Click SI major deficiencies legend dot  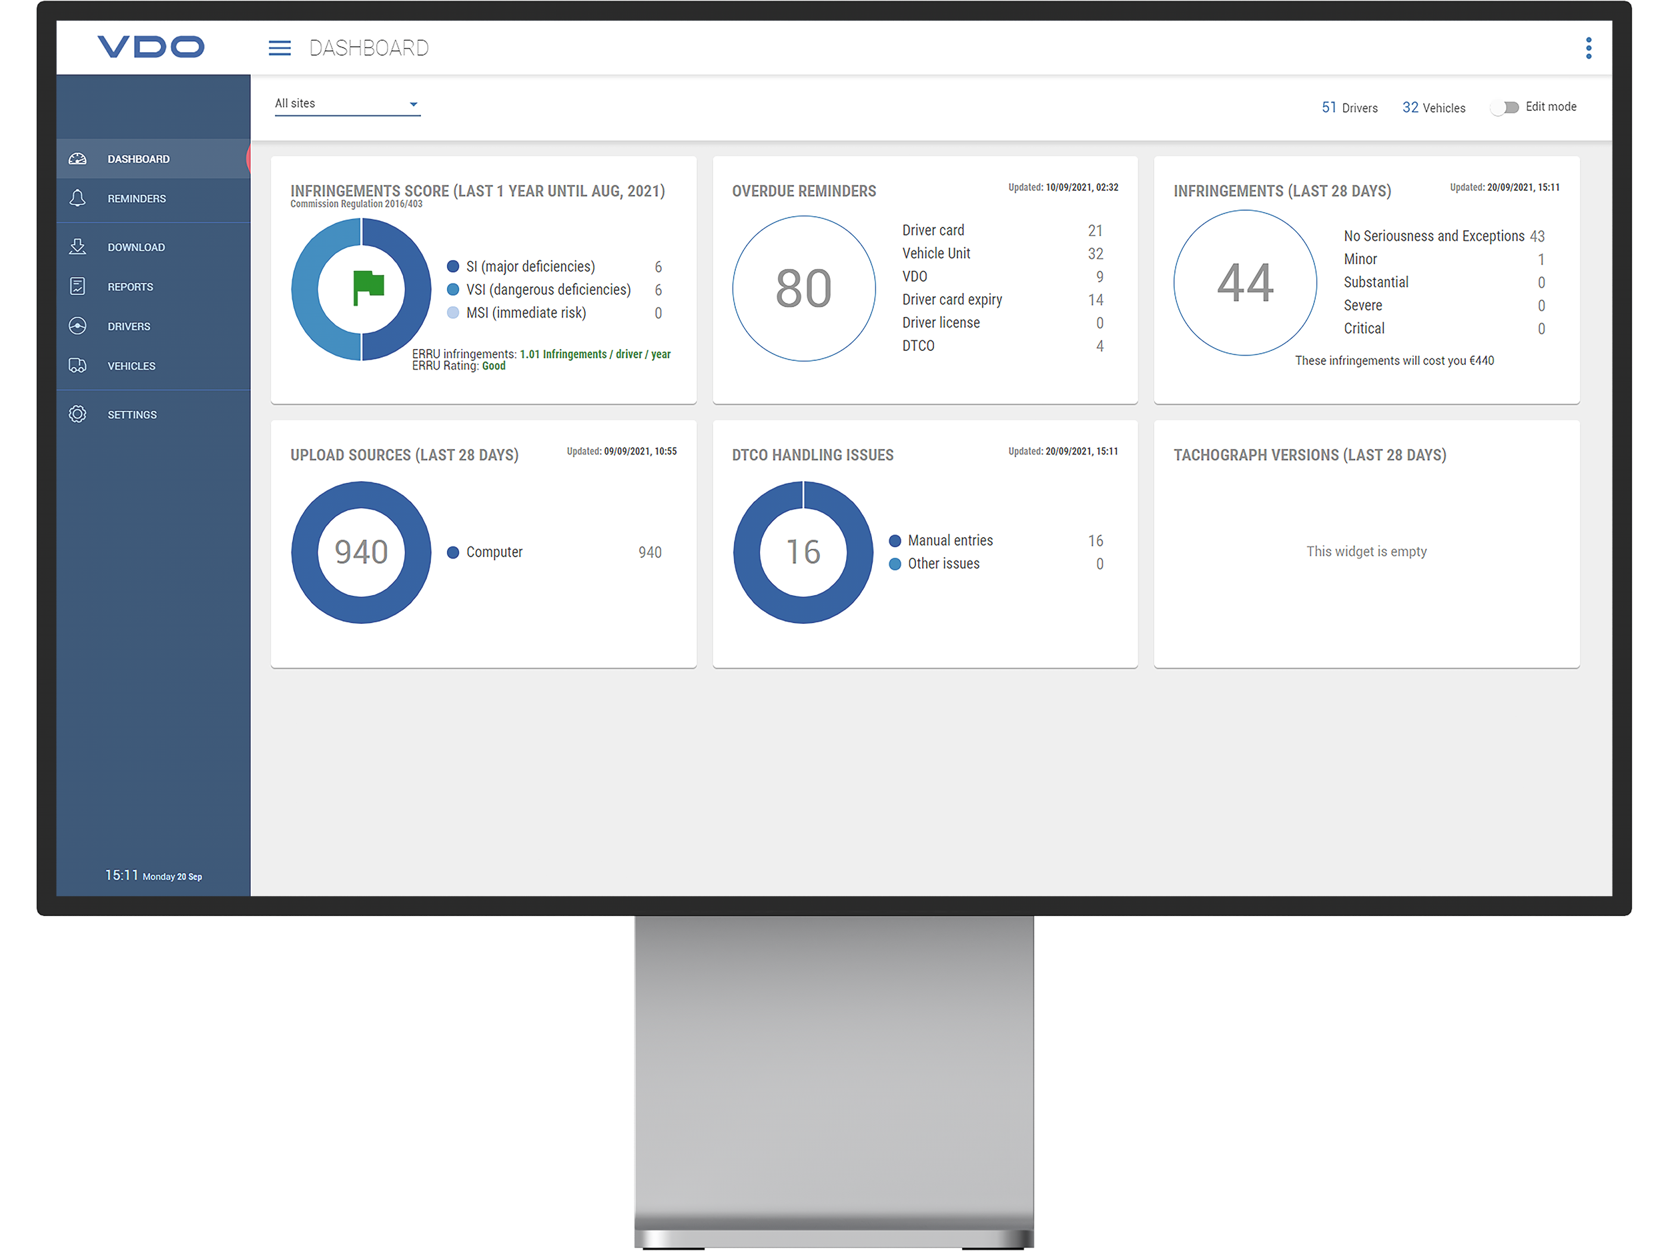pos(453,266)
